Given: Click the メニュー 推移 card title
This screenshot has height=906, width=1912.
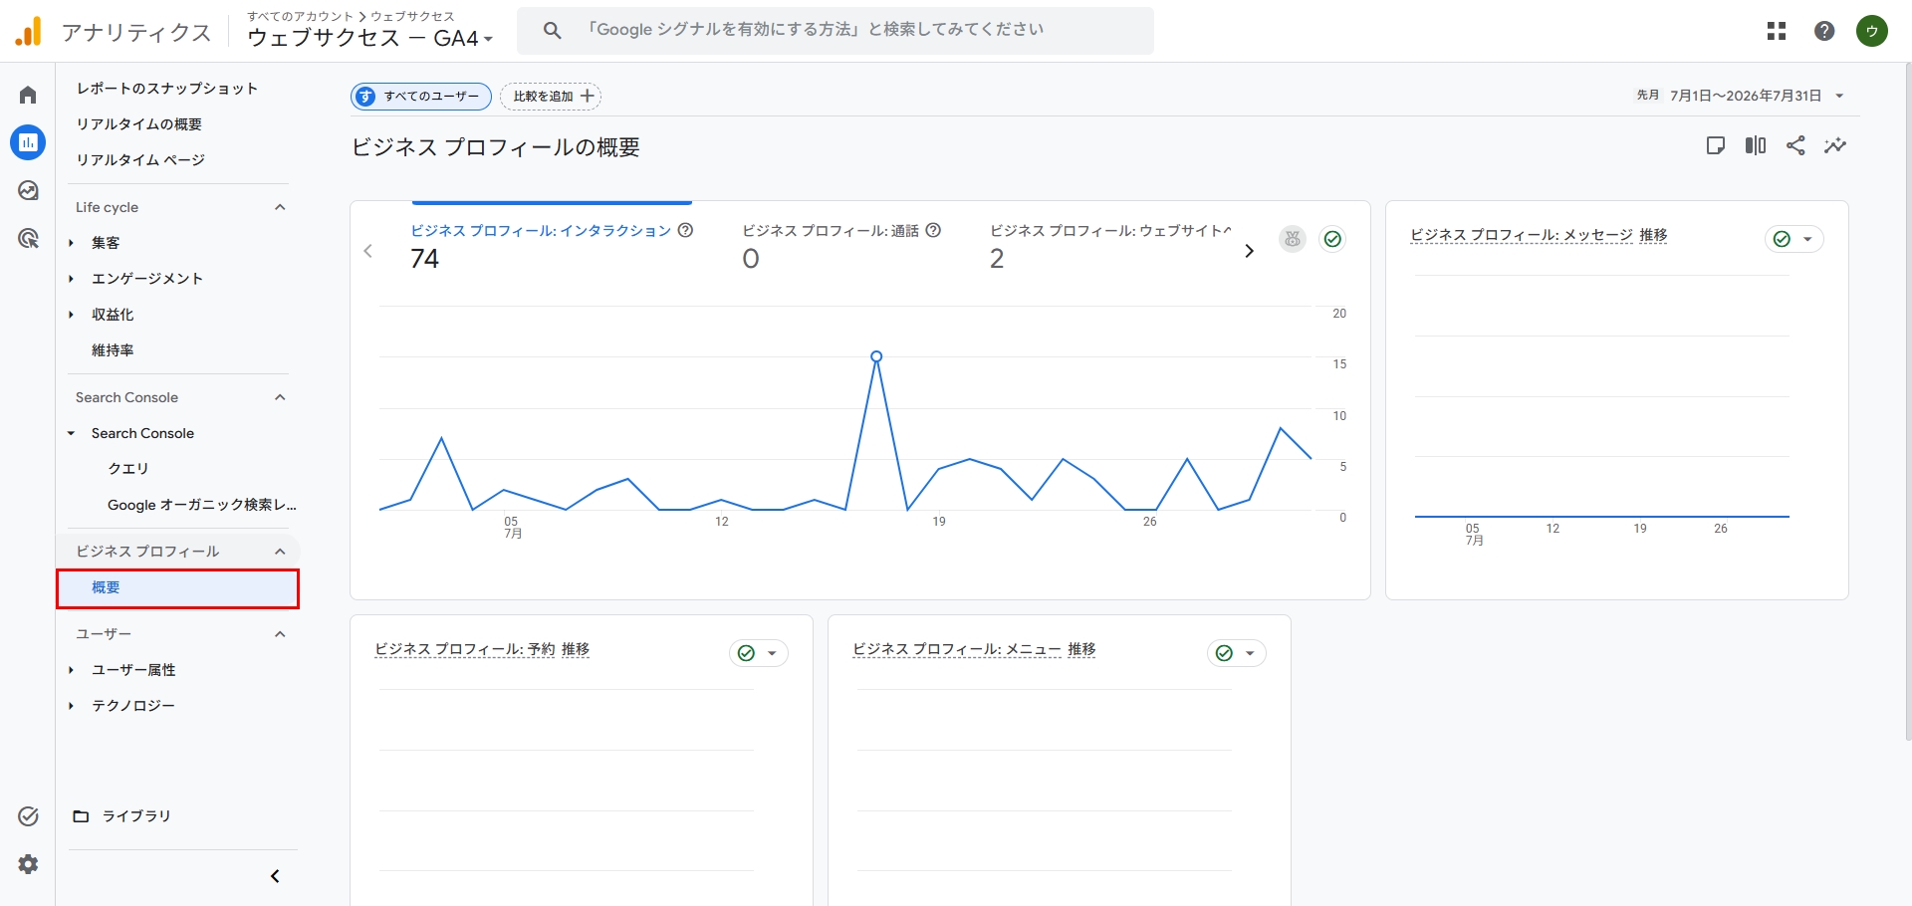Looking at the screenshot, I should (x=974, y=649).
